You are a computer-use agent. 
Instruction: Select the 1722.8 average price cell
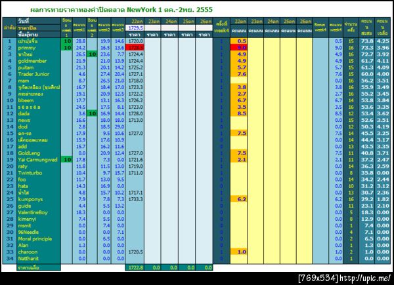[x=135, y=267]
